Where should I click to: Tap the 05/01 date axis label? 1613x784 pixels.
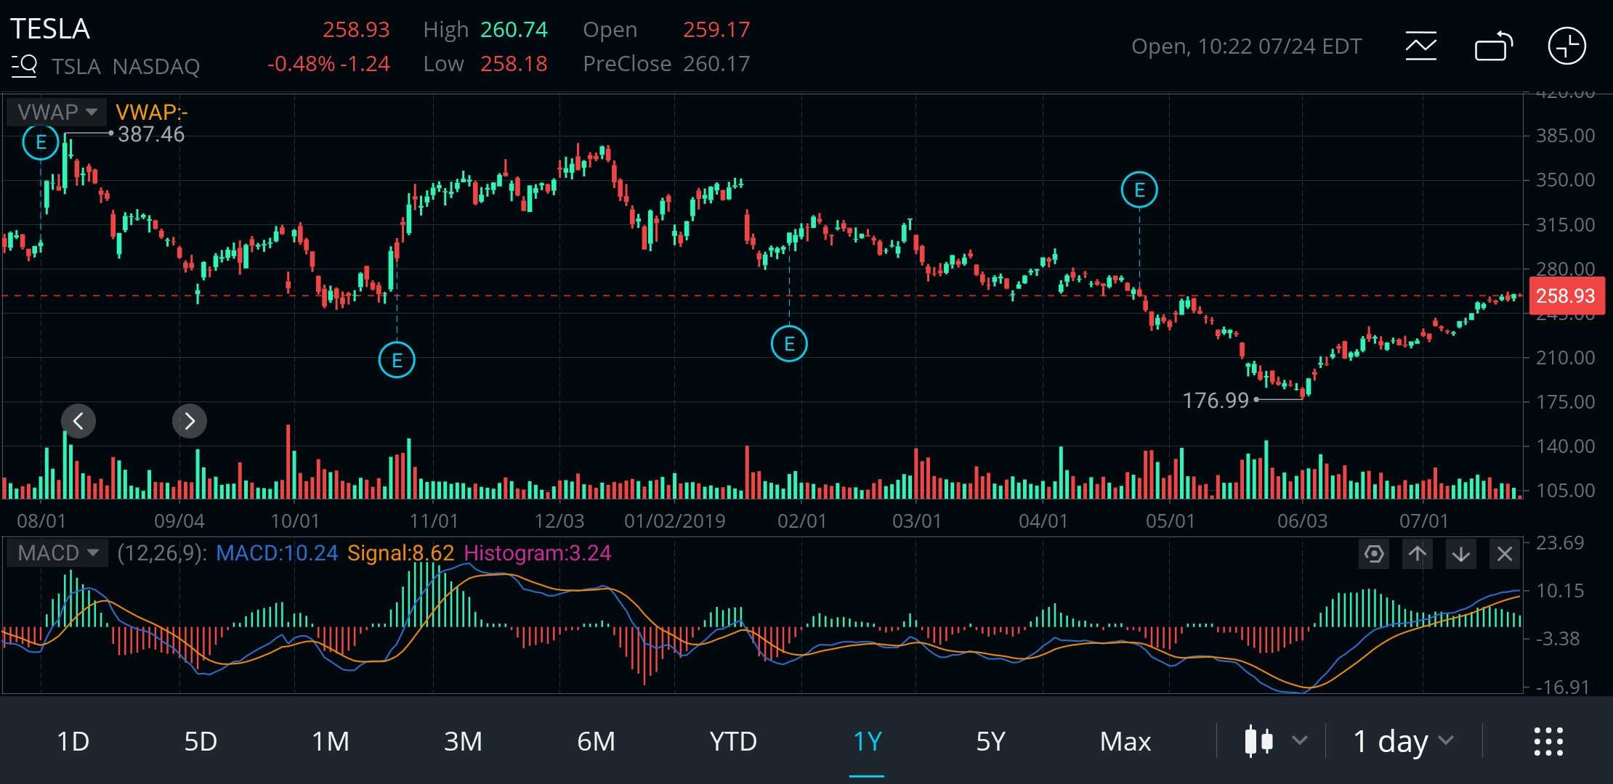(1170, 520)
